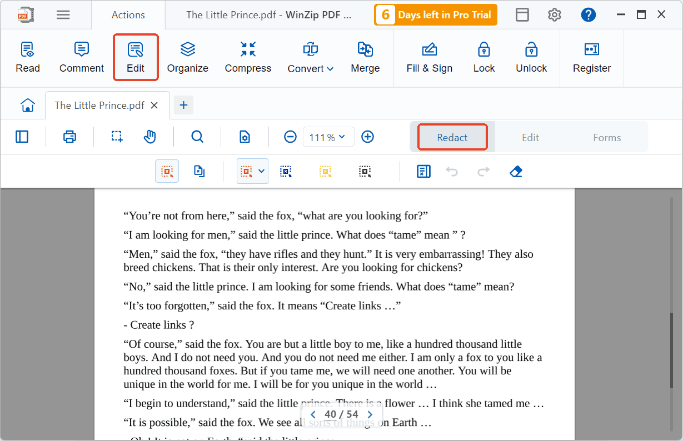Toggle the sidebar panel view

pos(22,137)
